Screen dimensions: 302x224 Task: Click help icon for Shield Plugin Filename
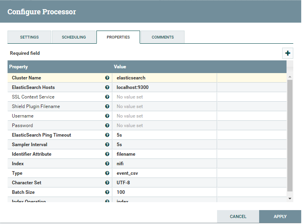(x=107, y=106)
